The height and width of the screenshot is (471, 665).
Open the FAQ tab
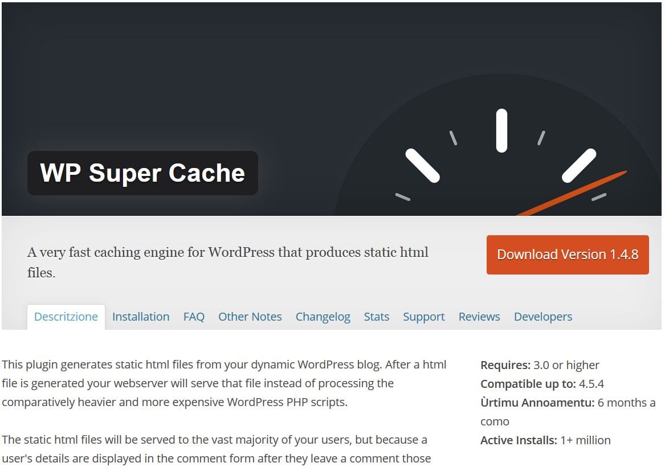pyautogui.click(x=194, y=316)
